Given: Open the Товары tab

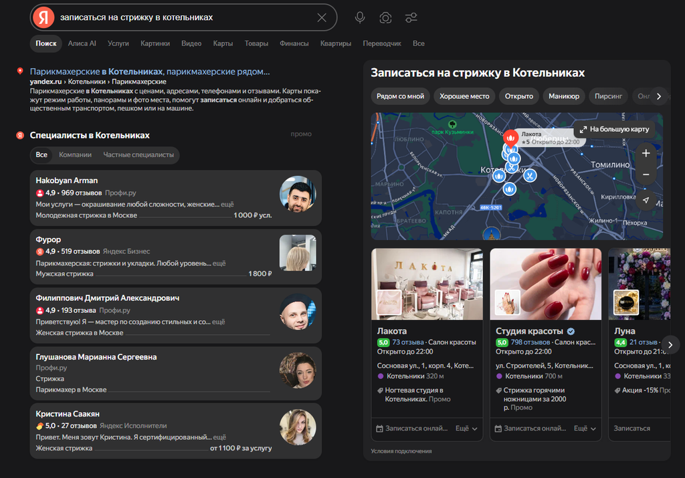Looking at the screenshot, I should tap(256, 43).
